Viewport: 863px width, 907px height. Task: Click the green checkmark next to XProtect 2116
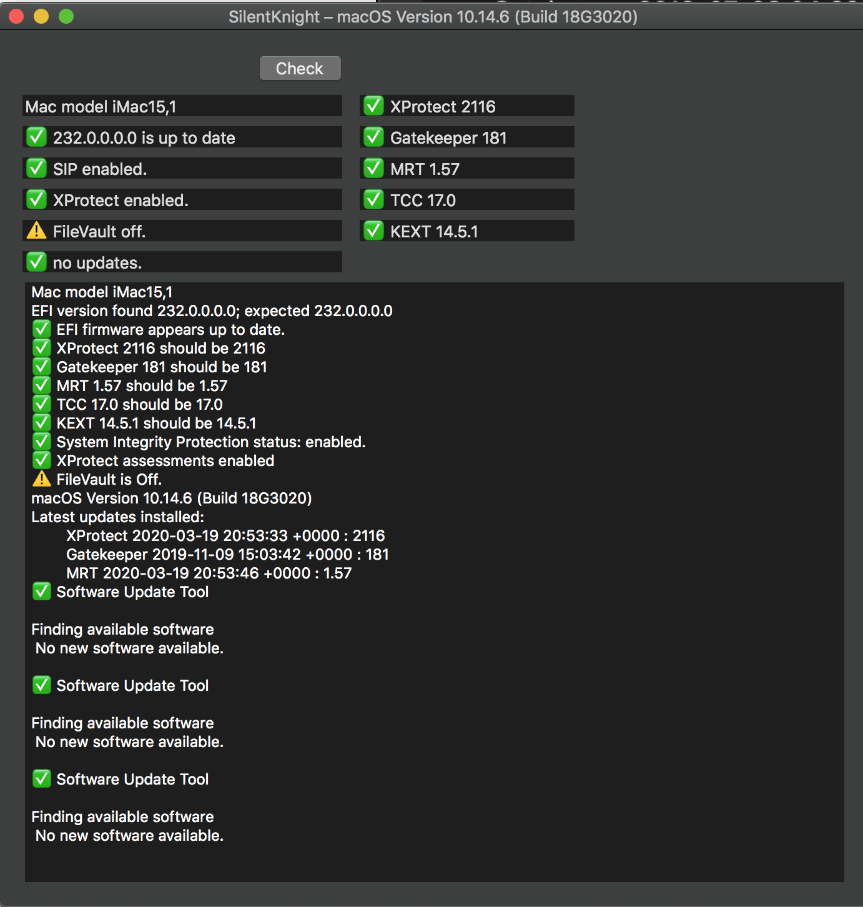click(x=373, y=106)
